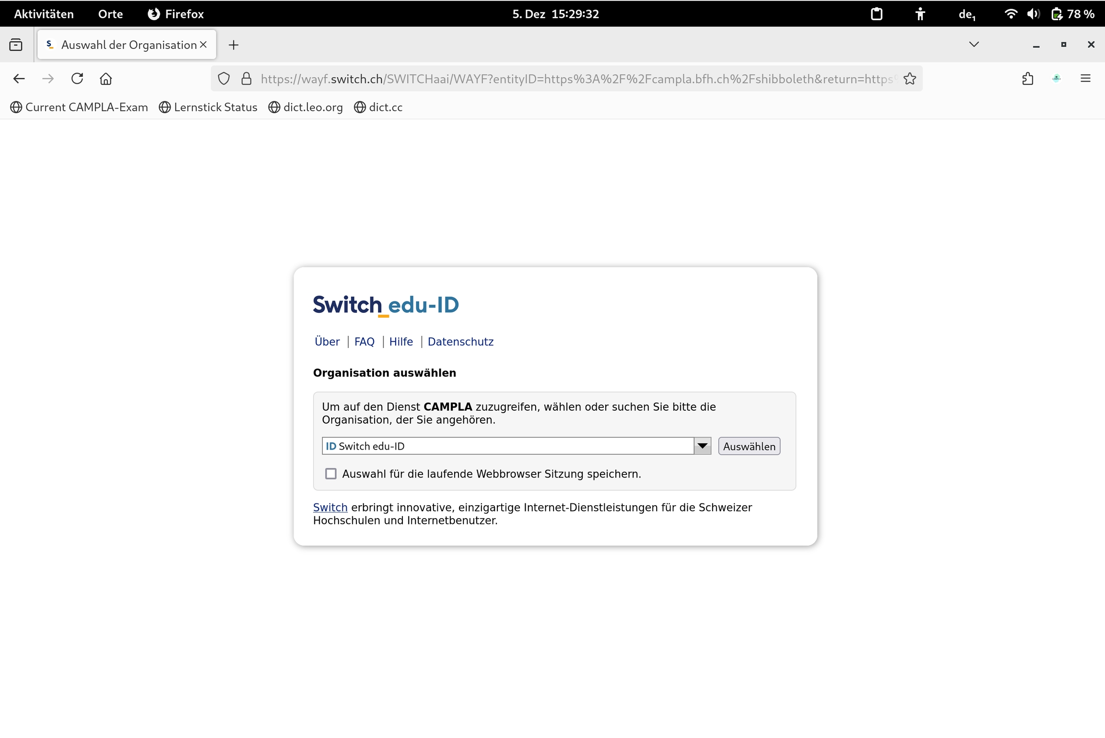The image size is (1105, 738).
Task: Expand the organisation dropdown arrow
Action: (702, 446)
